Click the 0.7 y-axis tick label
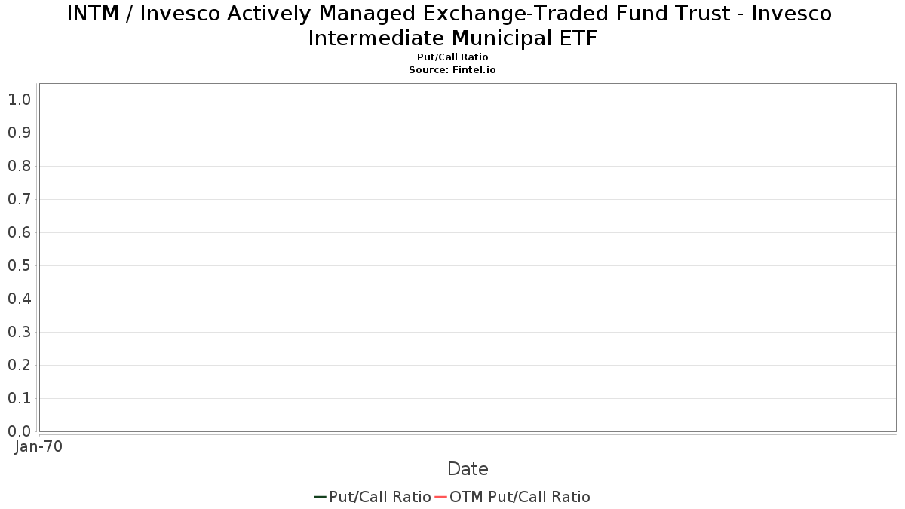Viewport: 905px width, 509px height. tap(19, 199)
